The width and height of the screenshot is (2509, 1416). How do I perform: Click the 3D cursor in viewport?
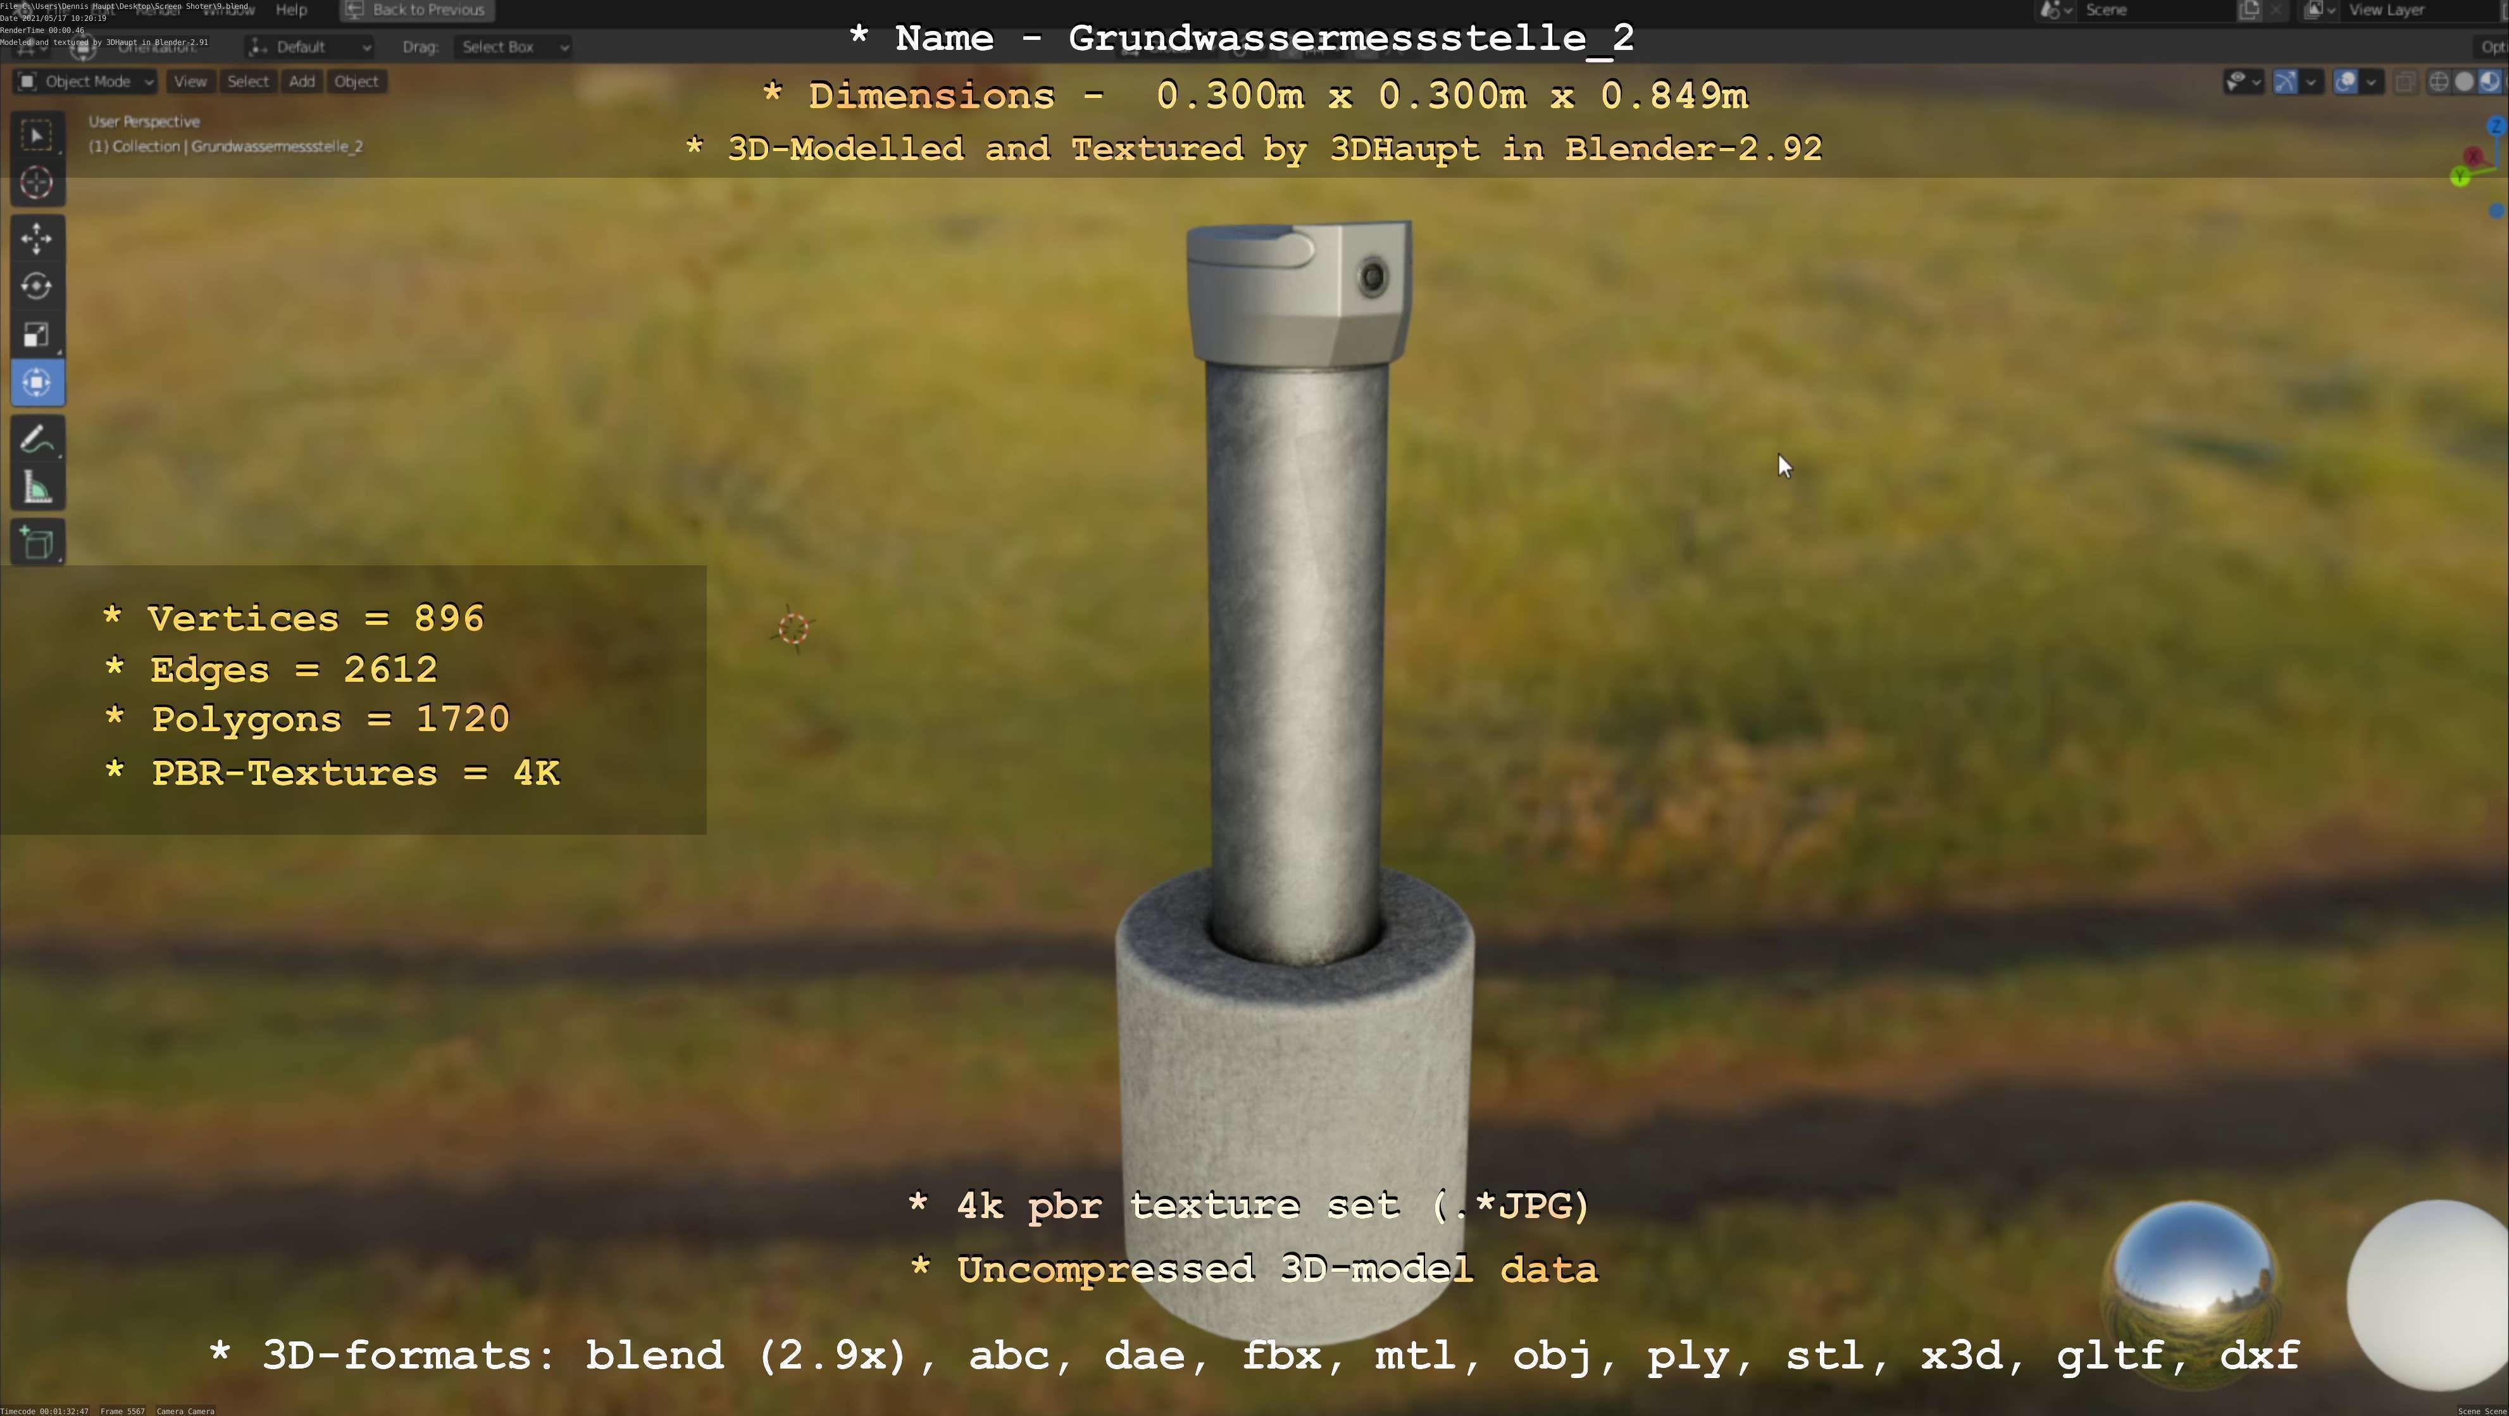tap(794, 629)
